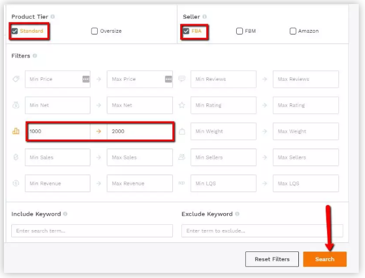Click the Exclude Keyword term field
Screen dimensions: 365x278
coord(262,231)
